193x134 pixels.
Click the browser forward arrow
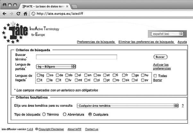pyautogui.click(x=11, y=14)
